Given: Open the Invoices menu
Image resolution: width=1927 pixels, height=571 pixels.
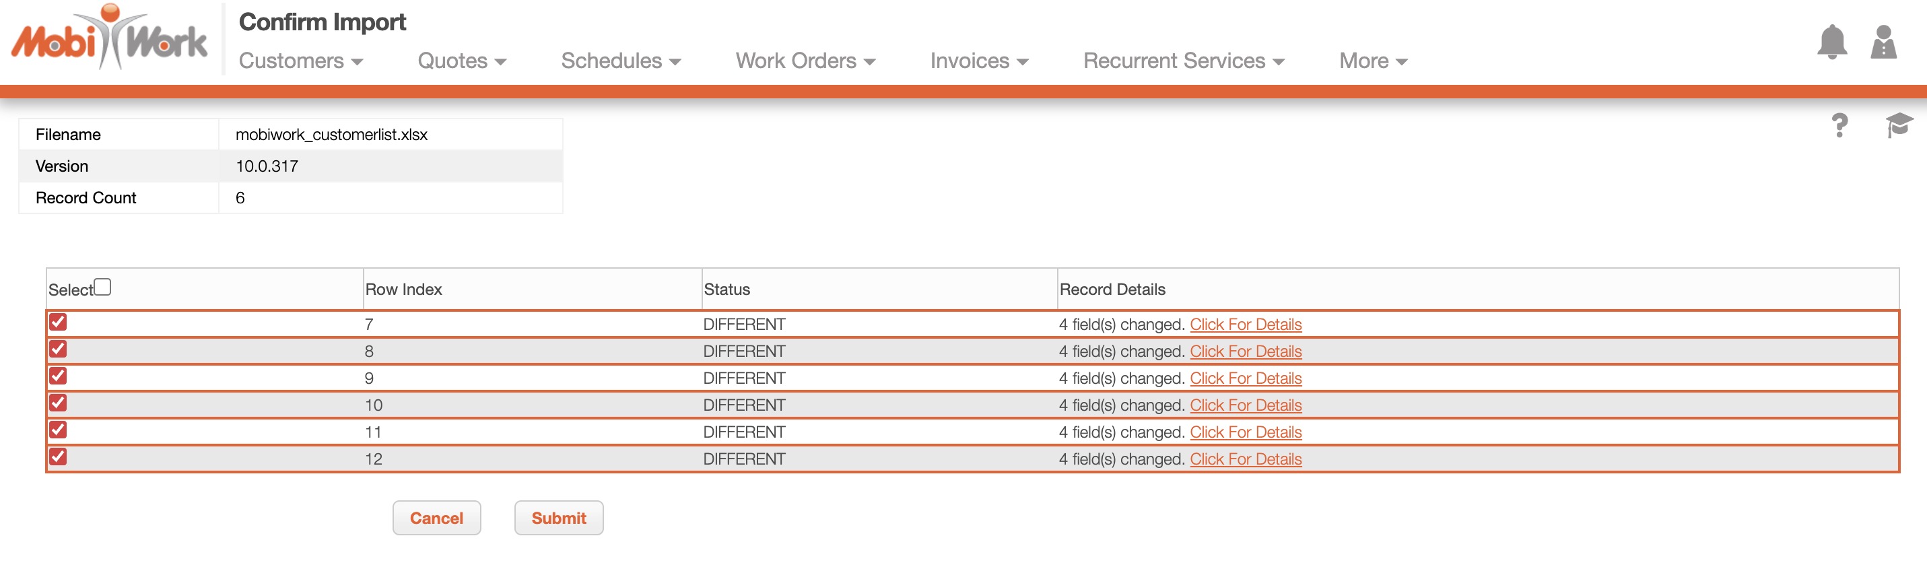Looking at the screenshot, I should [978, 61].
